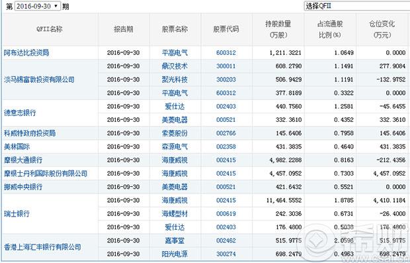
Task: Open stock code 600312 in 1,211.3221 row
Action: [x=226, y=52]
